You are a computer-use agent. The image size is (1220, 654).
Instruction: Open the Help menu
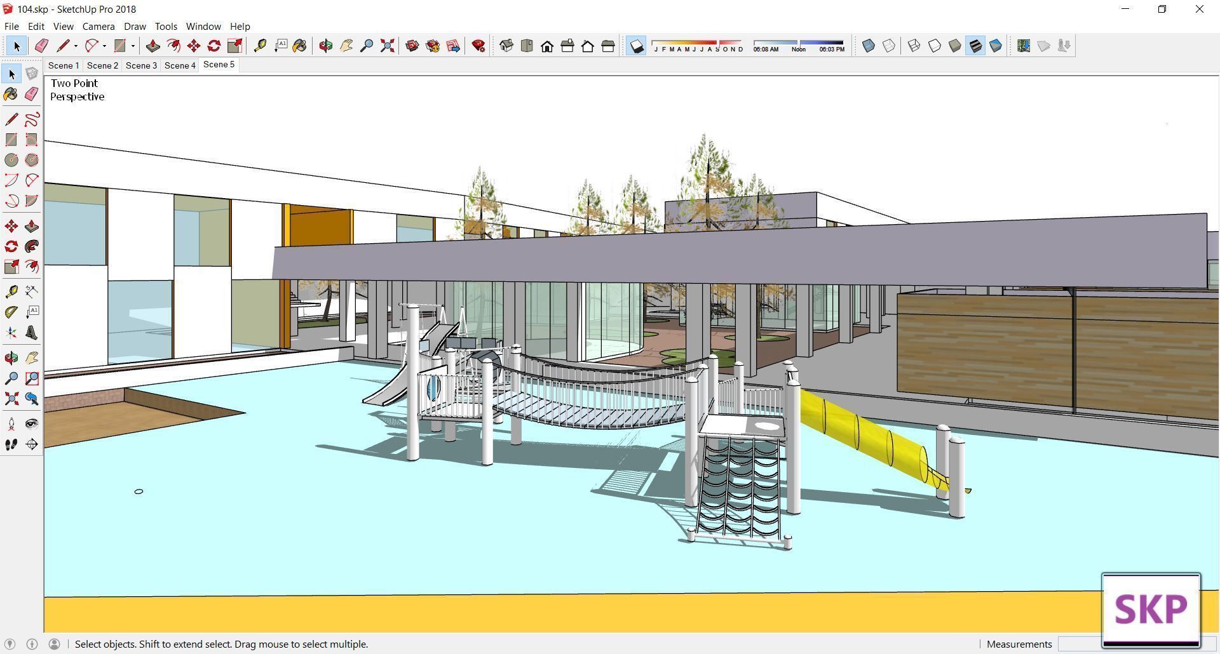click(x=240, y=26)
